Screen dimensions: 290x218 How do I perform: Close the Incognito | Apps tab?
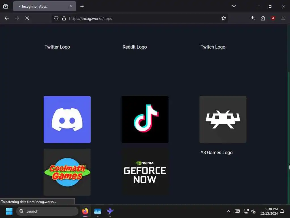click(x=71, y=6)
